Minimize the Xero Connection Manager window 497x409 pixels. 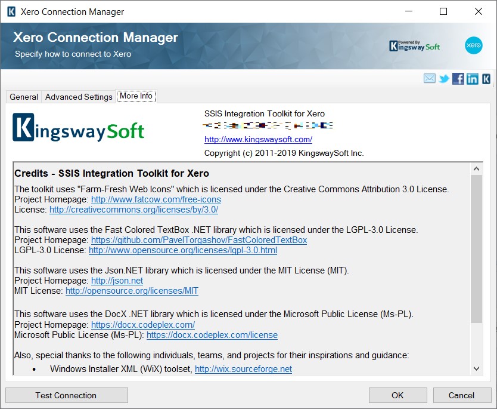409,11
